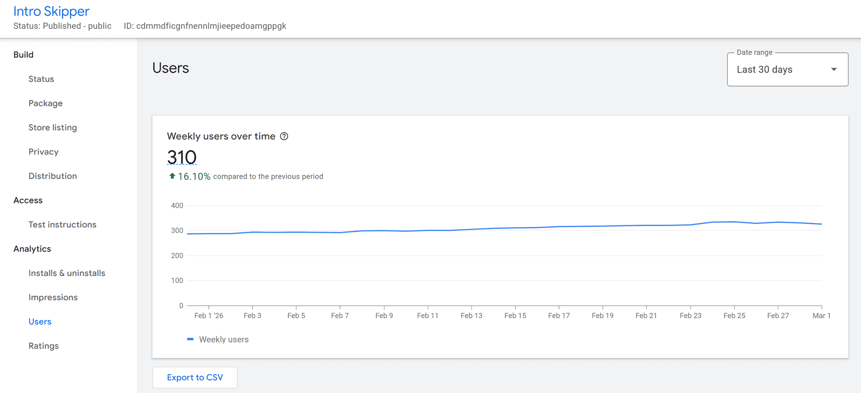
Task: Click the Feb 15 axis label
Action: [x=515, y=315]
